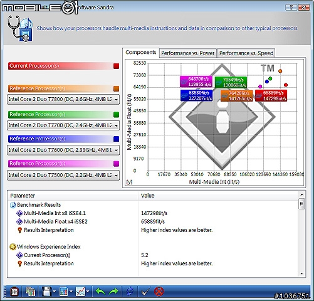This screenshot has height=301, width=314.
Task: Click magenta data point on chart
Action: [x=260, y=87]
